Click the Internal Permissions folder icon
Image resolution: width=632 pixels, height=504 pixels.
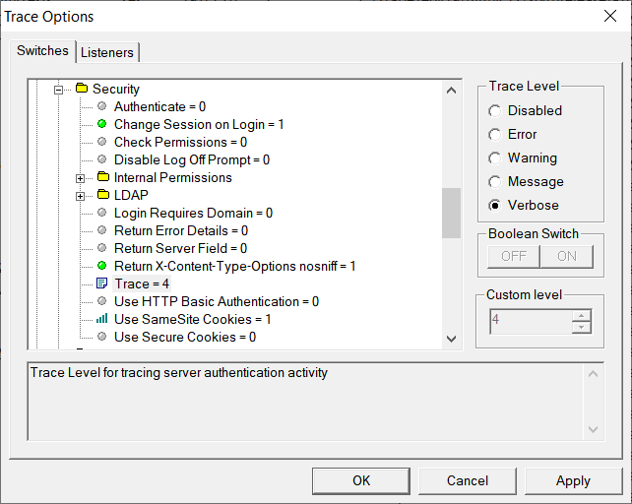point(103,177)
